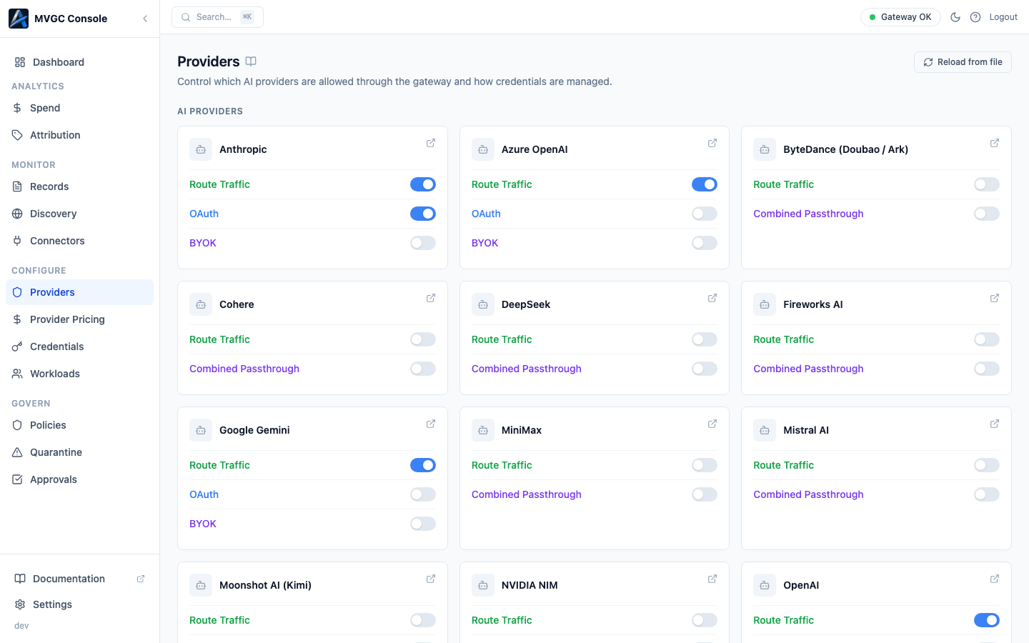Click the OpenAI provider robot icon

pyautogui.click(x=765, y=585)
